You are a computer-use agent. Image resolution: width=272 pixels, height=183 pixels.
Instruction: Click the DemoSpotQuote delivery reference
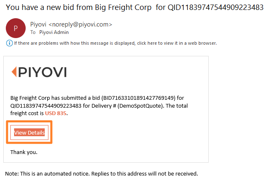141,106
